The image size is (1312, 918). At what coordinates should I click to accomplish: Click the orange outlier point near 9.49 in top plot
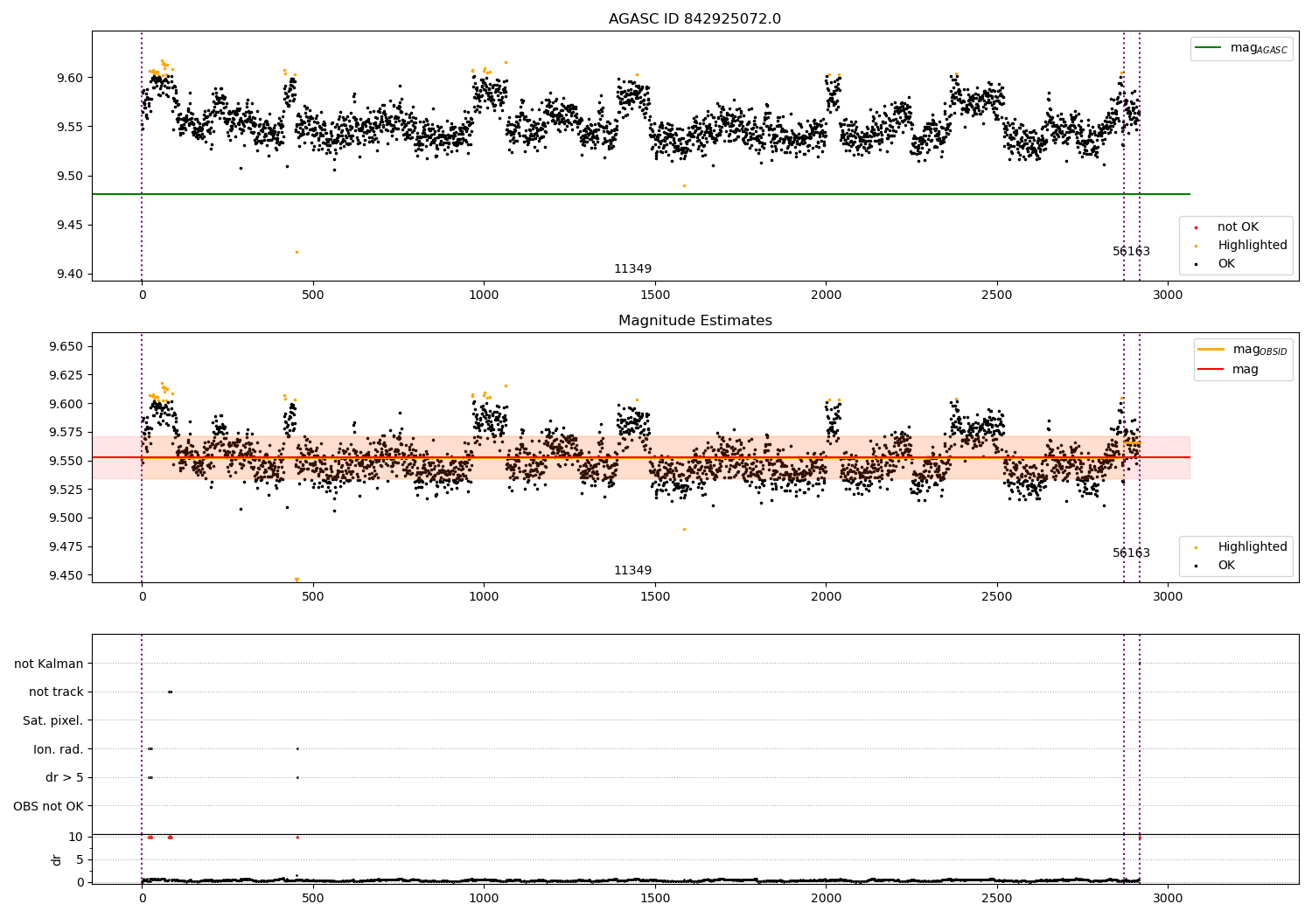684,185
